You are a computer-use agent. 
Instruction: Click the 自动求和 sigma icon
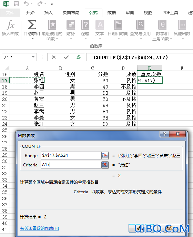(x=32, y=25)
